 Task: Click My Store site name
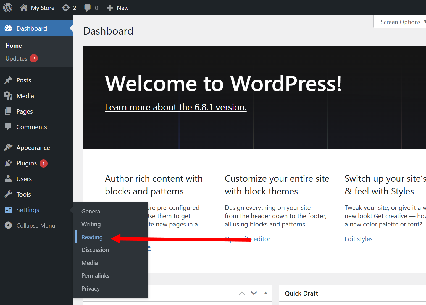pos(43,8)
